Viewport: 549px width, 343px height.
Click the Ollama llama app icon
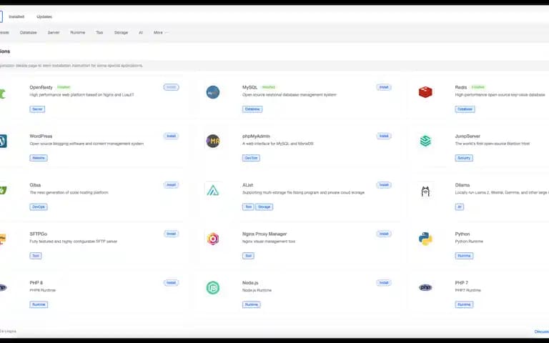click(425, 192)
